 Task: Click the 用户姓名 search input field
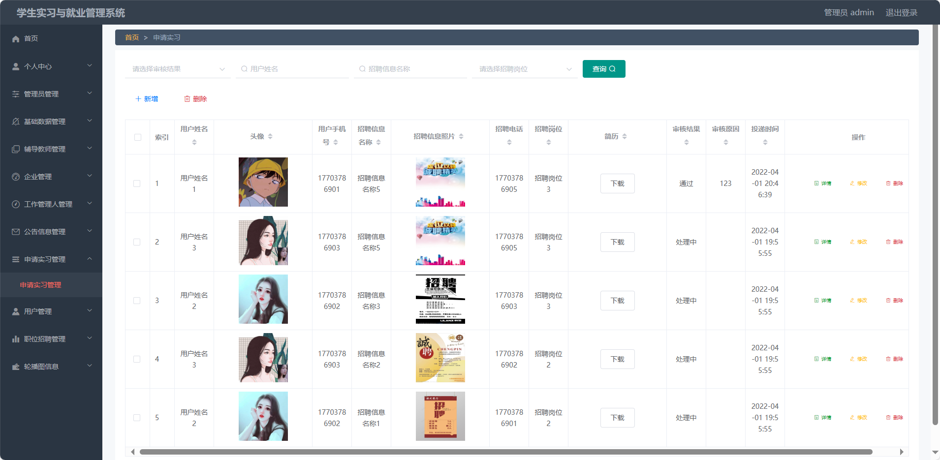click(292, 69)
